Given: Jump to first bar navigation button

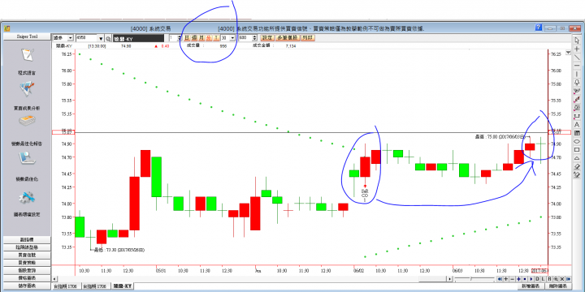Looking at the screenshot, I should pos(500,279).
